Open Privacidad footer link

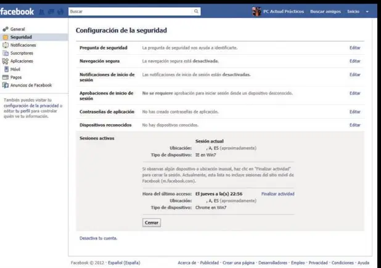click(x=318, y=262)
